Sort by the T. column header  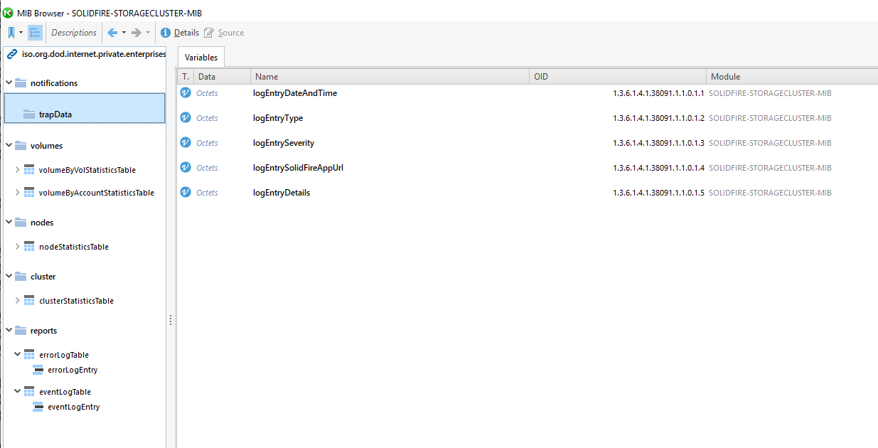coord(186,76)
